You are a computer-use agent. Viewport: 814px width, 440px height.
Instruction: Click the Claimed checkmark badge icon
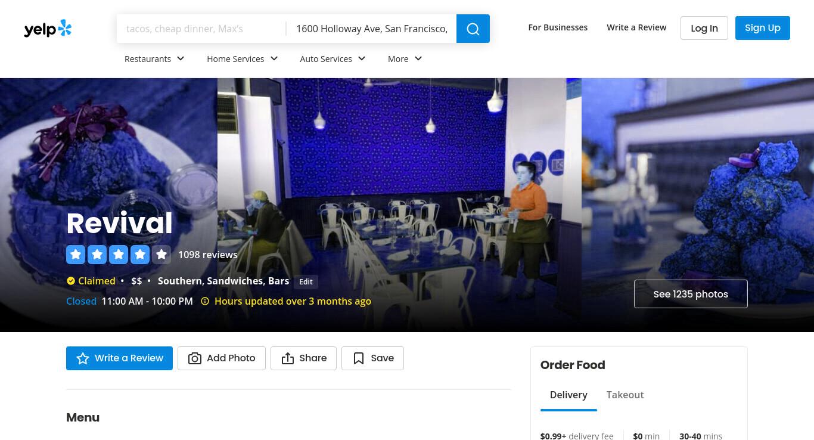tap(71, 281)
